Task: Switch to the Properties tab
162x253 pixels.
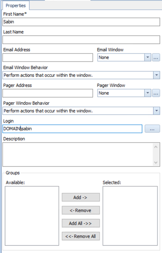Action: [16, 6]
